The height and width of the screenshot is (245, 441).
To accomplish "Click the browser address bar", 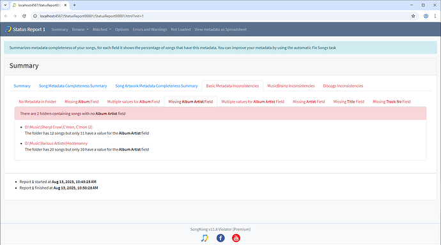I will coord(222,16).
